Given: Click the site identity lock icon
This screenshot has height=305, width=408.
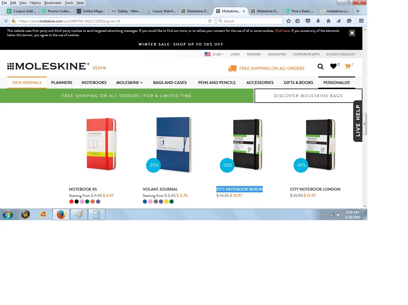Looking at the screenshot, I should pyautogui.click(x=14, y=21).
